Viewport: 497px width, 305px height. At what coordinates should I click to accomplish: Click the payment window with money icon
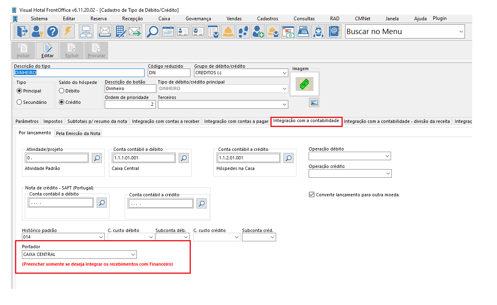click(288, 31)
